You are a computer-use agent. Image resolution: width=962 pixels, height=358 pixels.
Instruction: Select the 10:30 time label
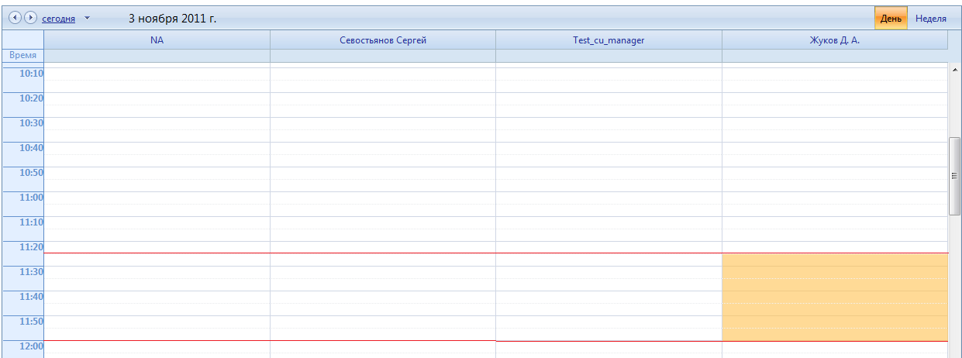click(32, 123)
